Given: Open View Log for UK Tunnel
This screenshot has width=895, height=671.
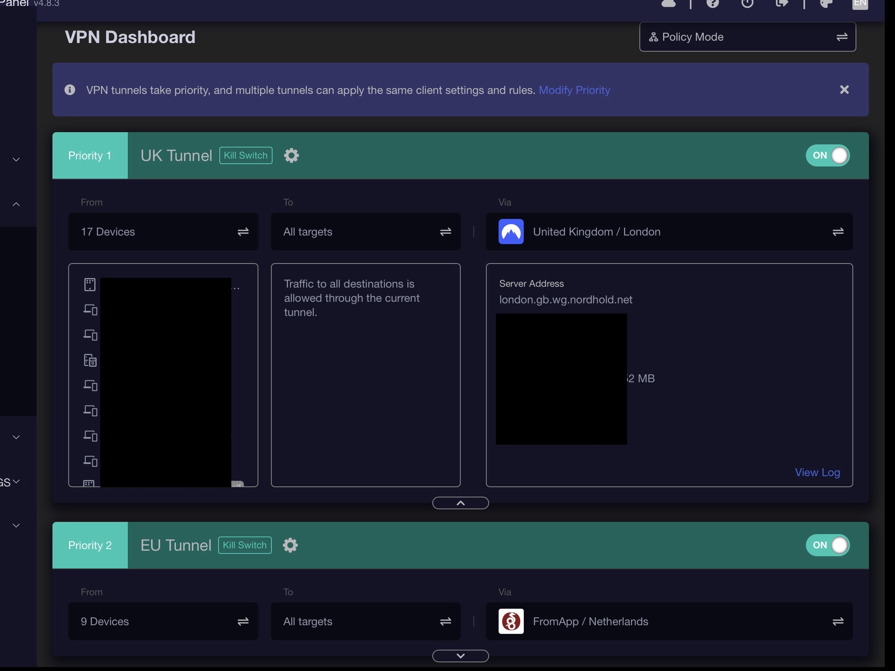Looking at the screenshot, I should [x=817, y=472].
